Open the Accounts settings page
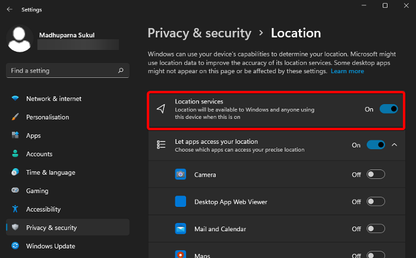The width and height of the screenshot is (416, 258). point(39,154)
